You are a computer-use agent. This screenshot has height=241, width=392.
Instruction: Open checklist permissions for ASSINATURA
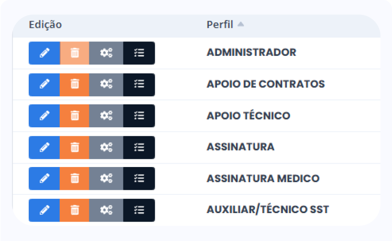[139, 147]
